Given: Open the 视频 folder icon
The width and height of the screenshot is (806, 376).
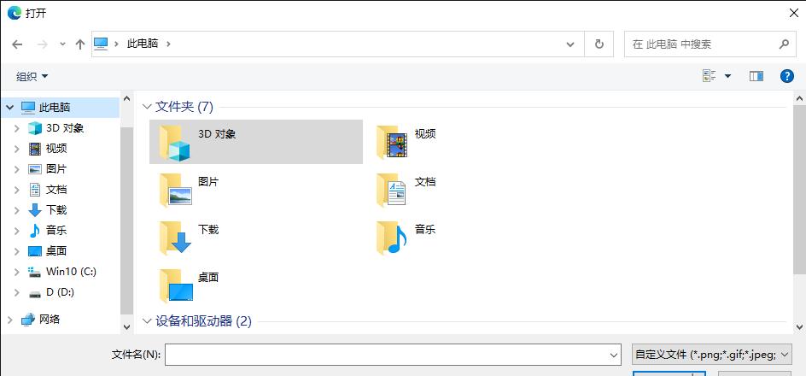Looking at the screenshot, I should pos(392,142).
